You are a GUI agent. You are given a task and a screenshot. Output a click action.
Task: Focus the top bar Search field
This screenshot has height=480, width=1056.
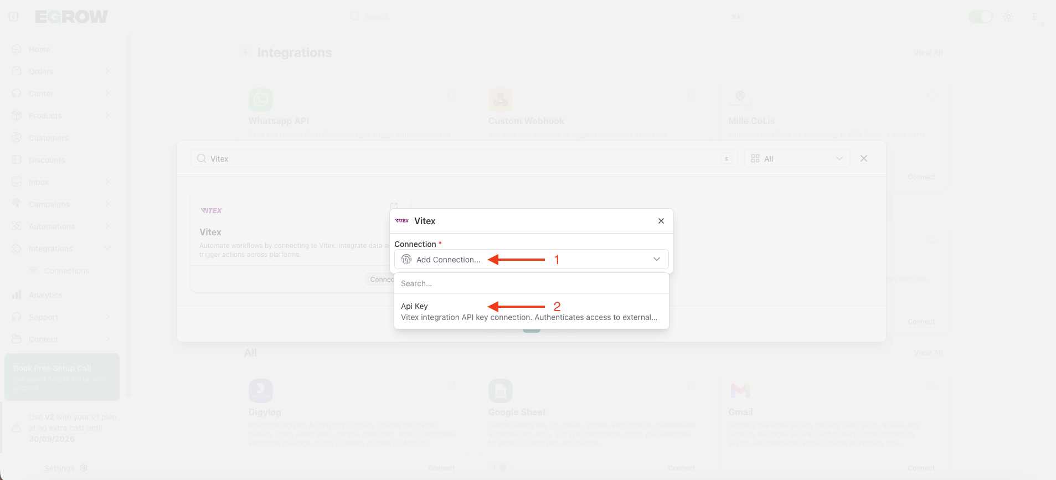pos(545,17)
